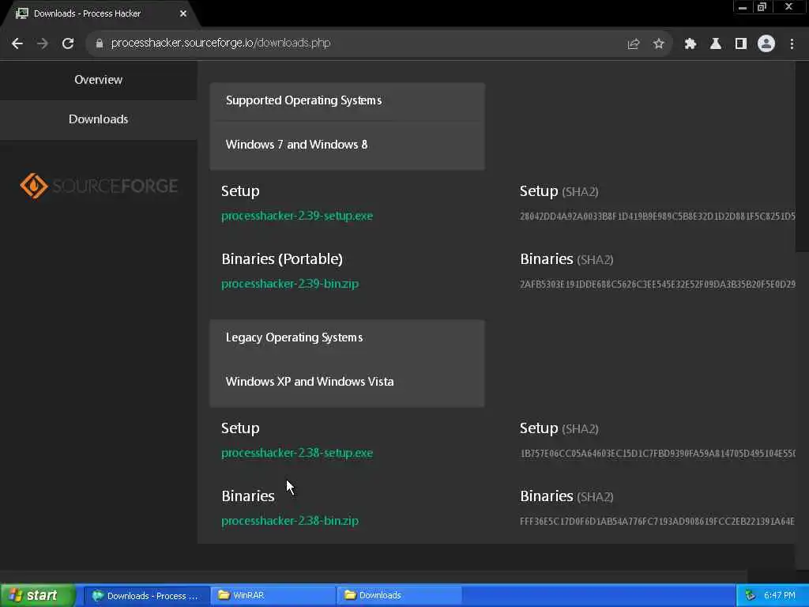
Task: Click the Chrome Labs flask icon
Action: point(715,44)
